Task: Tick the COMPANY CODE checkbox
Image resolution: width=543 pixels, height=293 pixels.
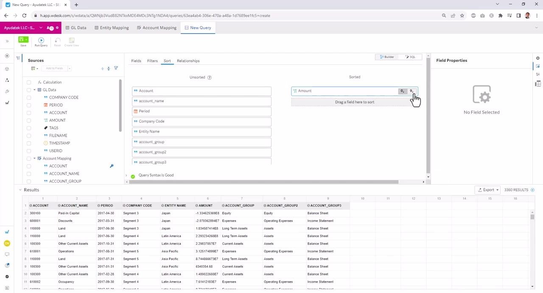Action: coord(29,97)
